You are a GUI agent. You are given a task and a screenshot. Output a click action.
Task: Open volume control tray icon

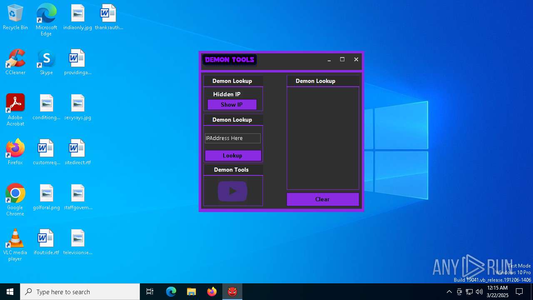point(479,292)
